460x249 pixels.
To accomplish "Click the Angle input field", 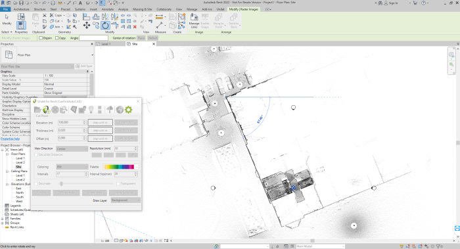I will pos(93,38).
